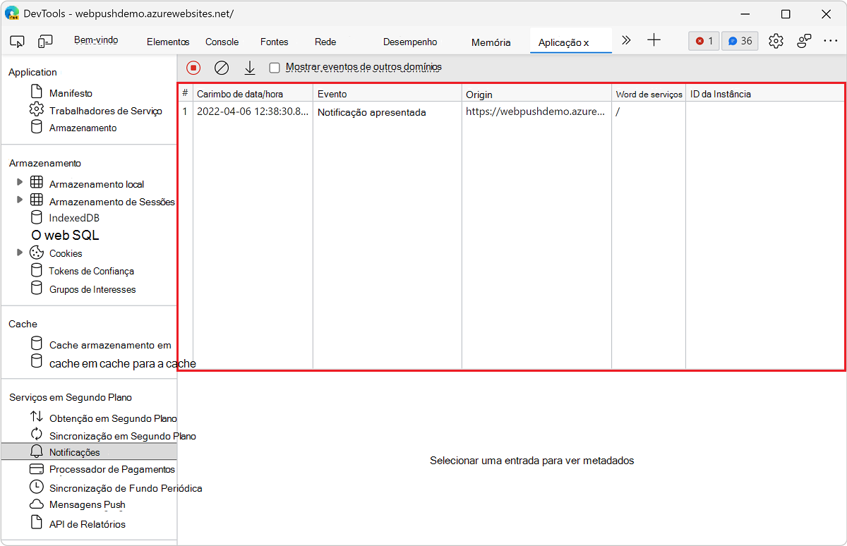Open the counter showing 36 messages
The width and height of the screenshot is (847, 546).
pyautogui.click(x=739, y=40)
